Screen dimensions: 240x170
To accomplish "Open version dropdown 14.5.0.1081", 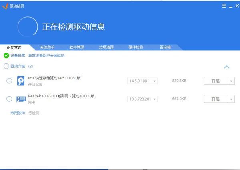I will pos(142,81).
